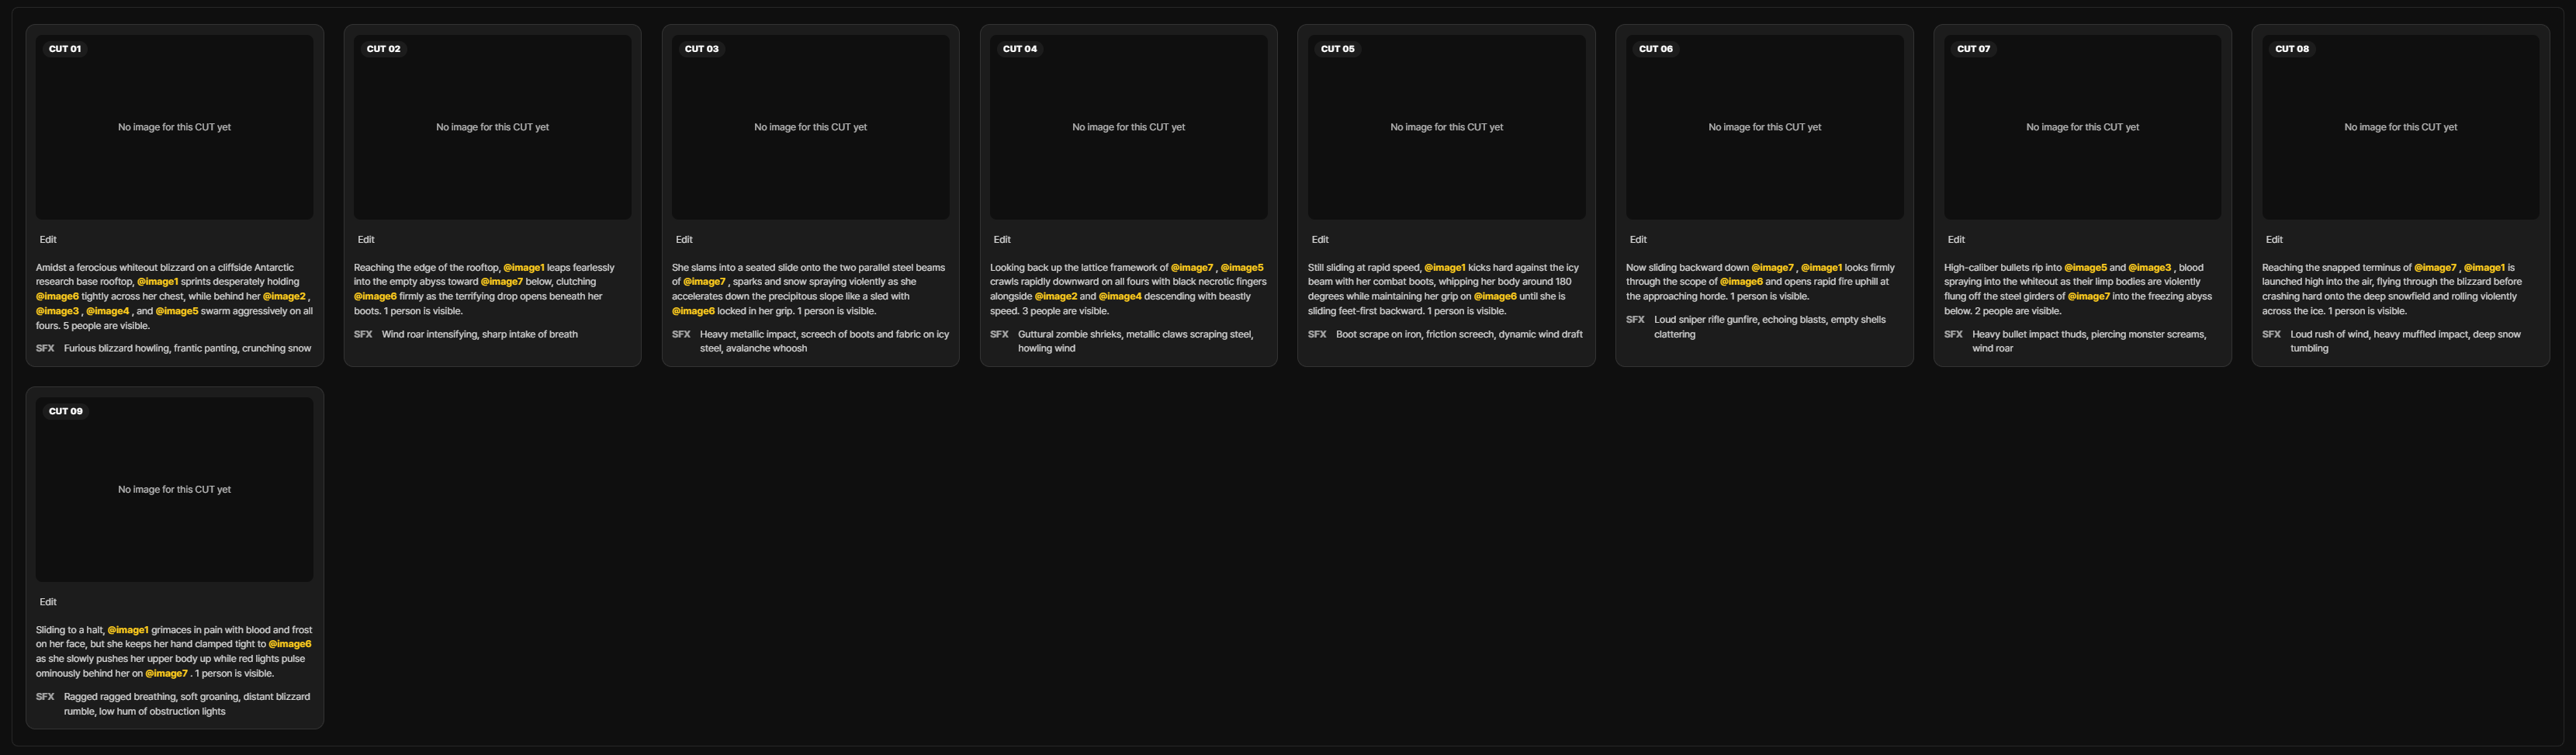
Task: Click the @image6 tag in CUT 03 description
Action: [x=693, y=311]
